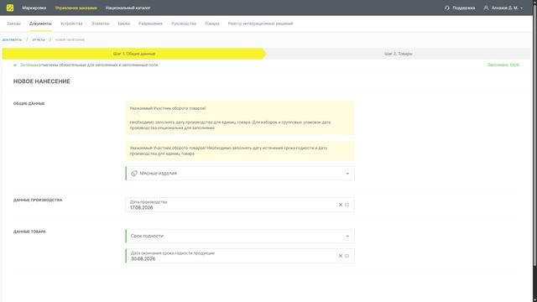Image resolution: width=537 pixels, height=302 pixels.
Task: Click the expiration date 30.08.2026 field
Action: [x=240, y=256]
